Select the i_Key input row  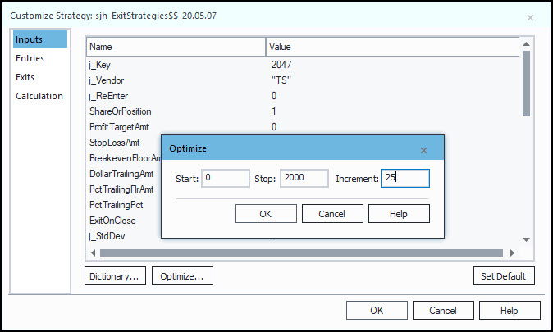(x=303, y=65)
